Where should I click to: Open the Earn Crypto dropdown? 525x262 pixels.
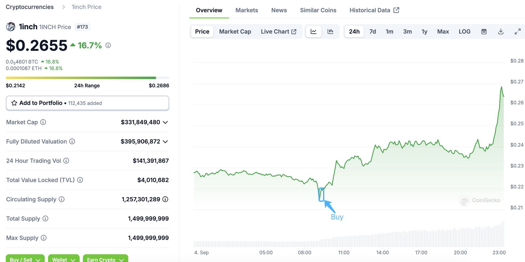[x=105, y=259]
